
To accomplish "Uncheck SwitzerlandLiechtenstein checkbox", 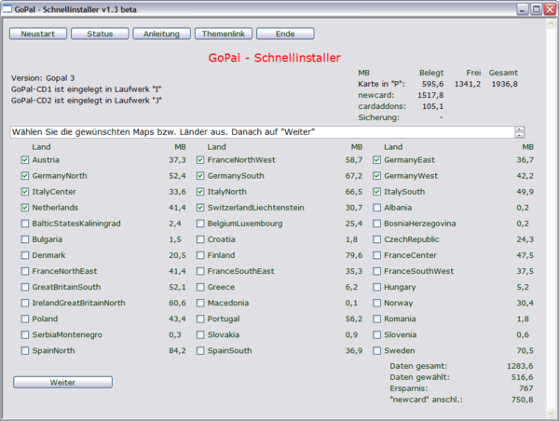I will [200, 208].
